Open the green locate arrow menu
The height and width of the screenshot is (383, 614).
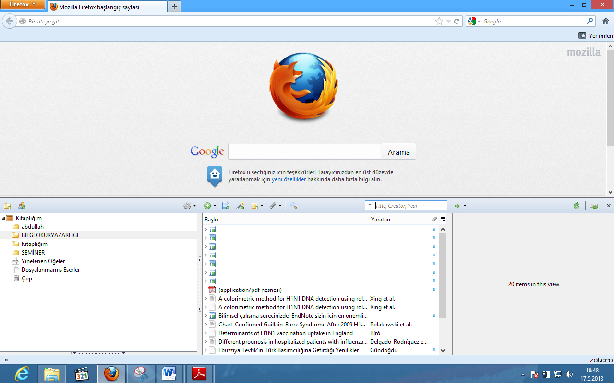(x=460, y=206)
